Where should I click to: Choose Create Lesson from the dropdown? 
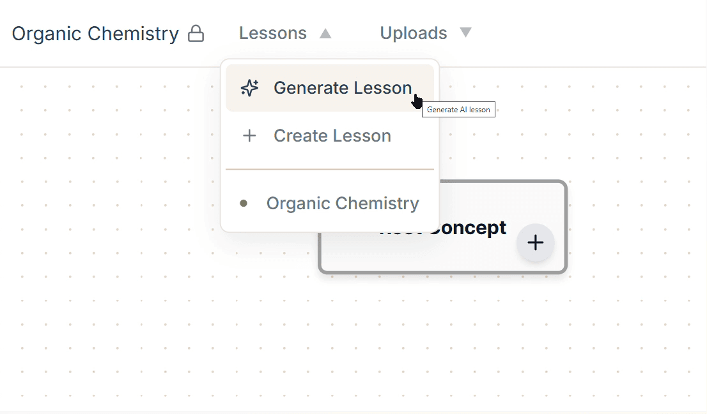[332, 136]
